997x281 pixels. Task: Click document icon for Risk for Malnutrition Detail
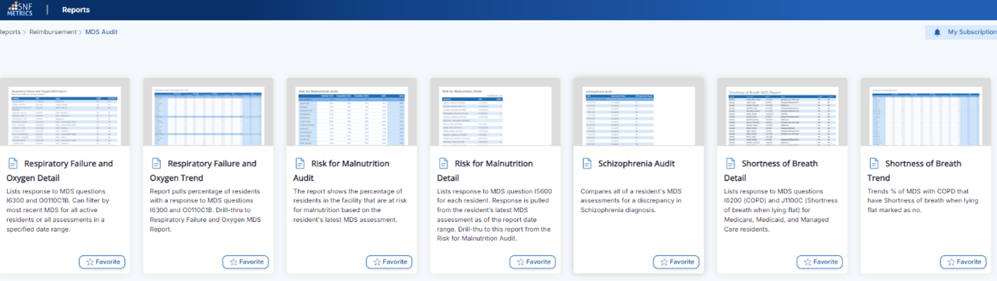(443, 164)
